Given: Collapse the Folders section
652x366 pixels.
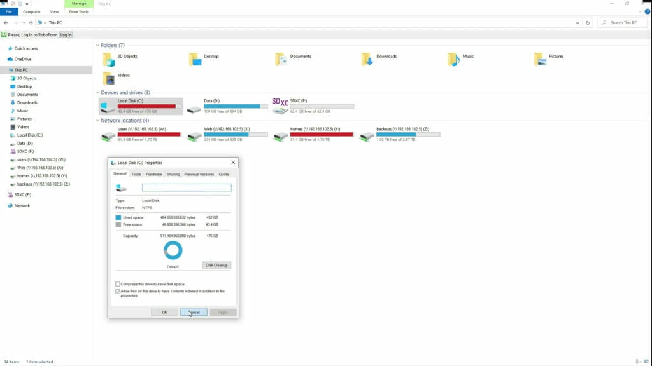Looking at the screenshot, I should point(98,44).
